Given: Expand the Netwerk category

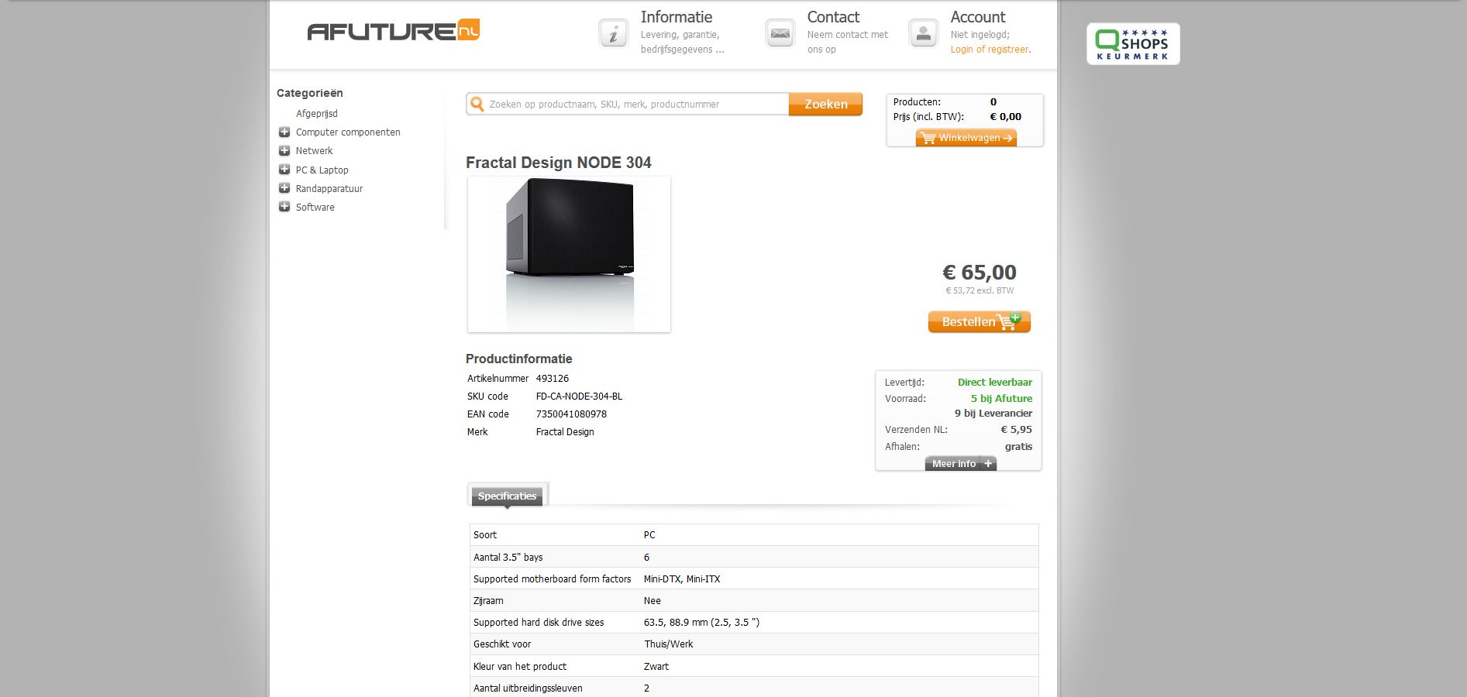Looking at the screenshot, I should coord(284,150).
